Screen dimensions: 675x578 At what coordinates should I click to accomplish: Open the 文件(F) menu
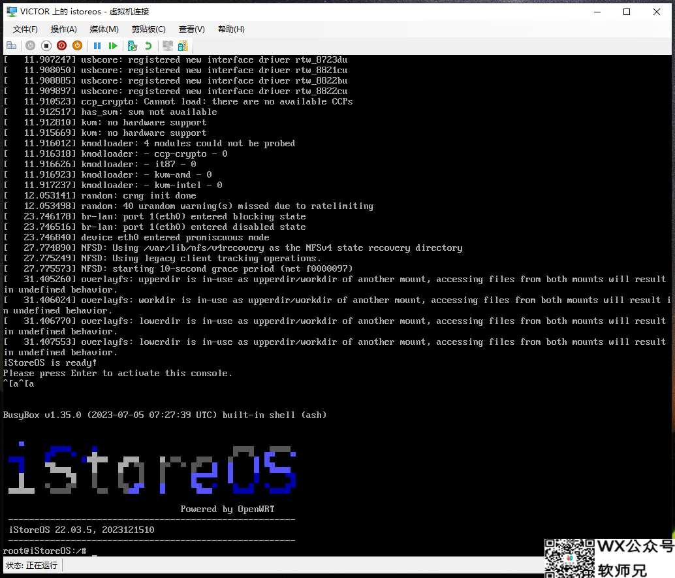[x=25, y=29]
